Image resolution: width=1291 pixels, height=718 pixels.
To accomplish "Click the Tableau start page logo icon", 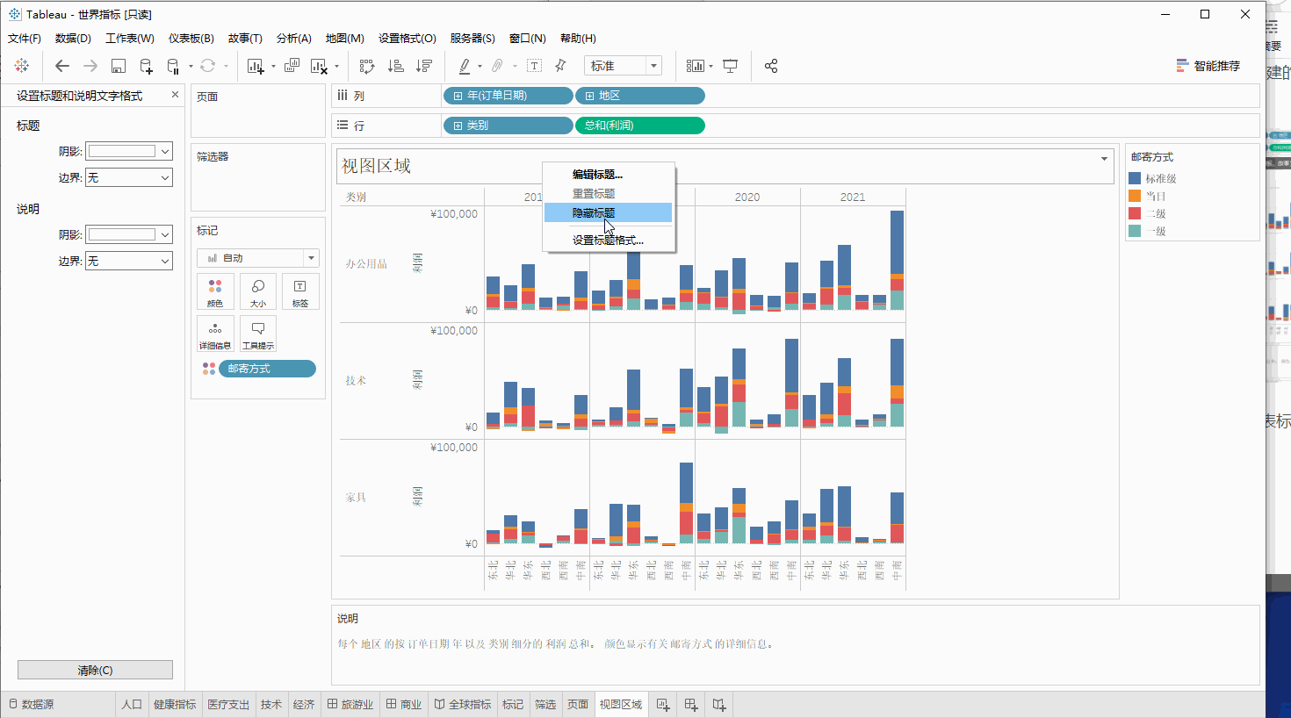I will tap(22, 66).
